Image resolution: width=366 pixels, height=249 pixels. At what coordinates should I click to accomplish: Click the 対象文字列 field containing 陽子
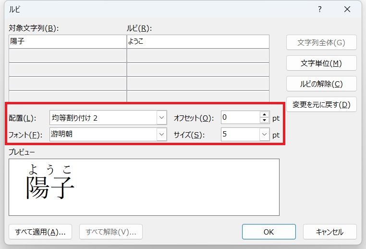(67, 41)
